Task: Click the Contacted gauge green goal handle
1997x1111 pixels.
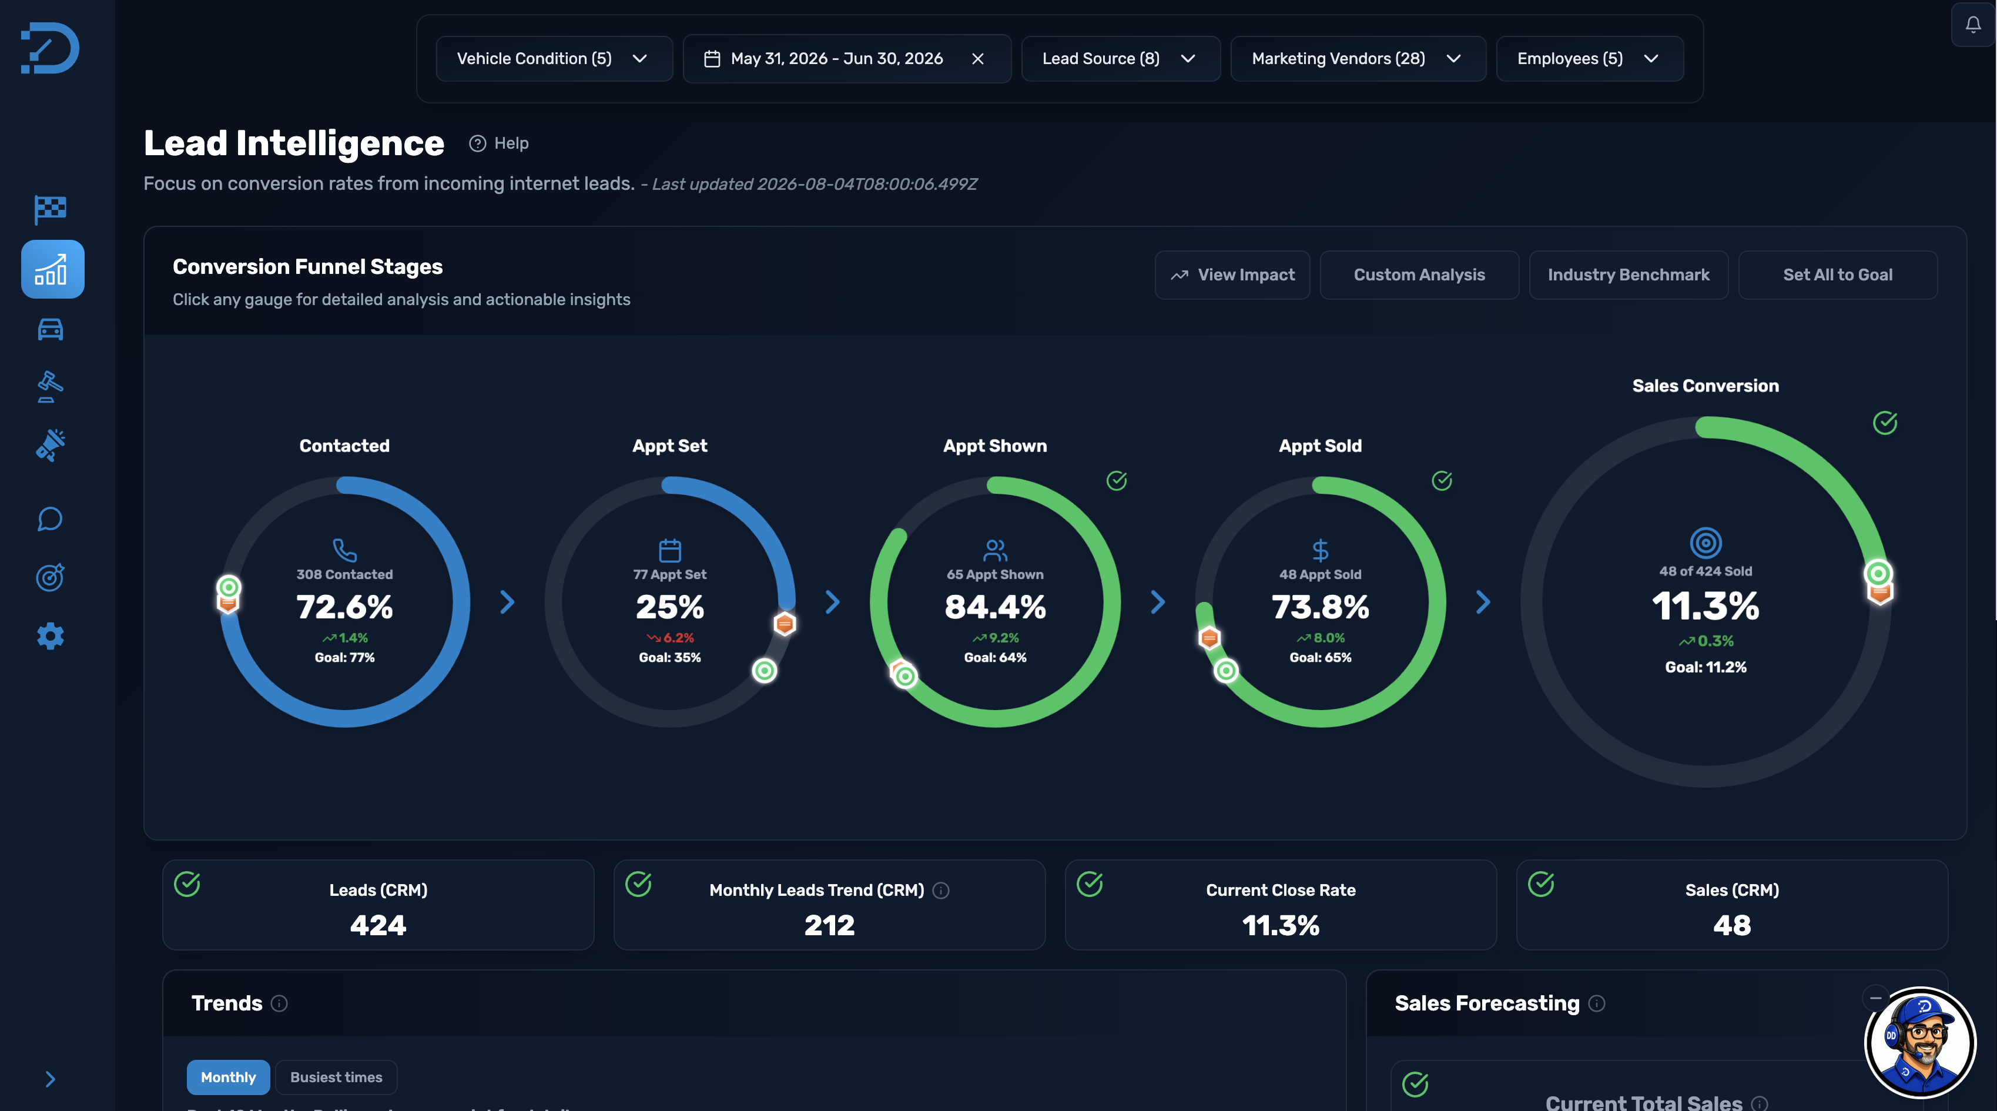Action: [229, 587]
